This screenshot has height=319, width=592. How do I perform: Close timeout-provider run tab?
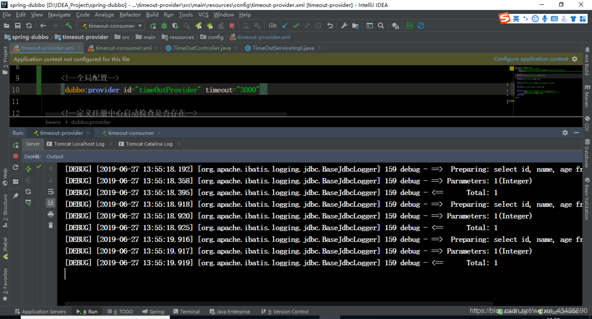click(88, 133)
